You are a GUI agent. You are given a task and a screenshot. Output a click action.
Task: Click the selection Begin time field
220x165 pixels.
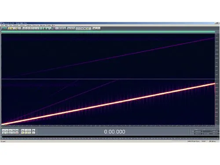198,132
